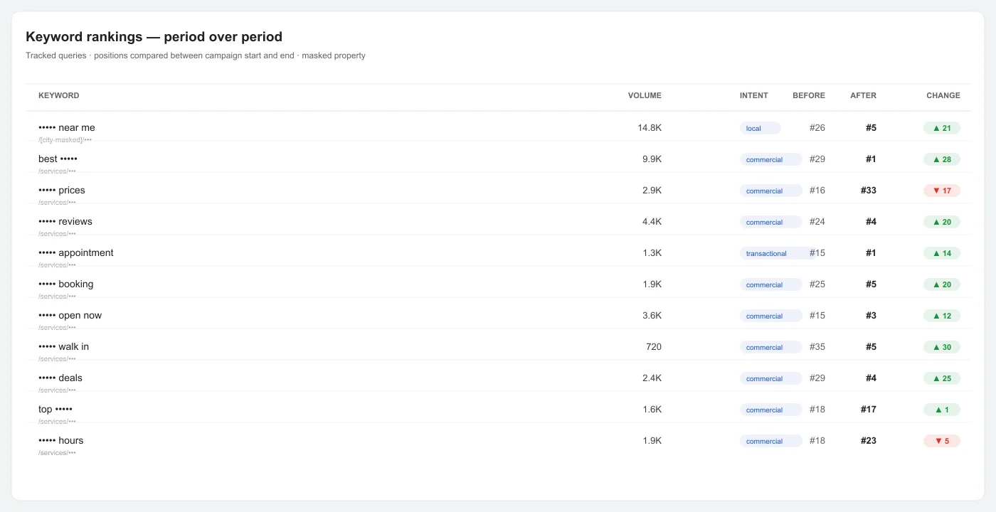The image size is (996, 512).
Task: Open the 'top •••••' keyword
Action: tap(55, 410)
